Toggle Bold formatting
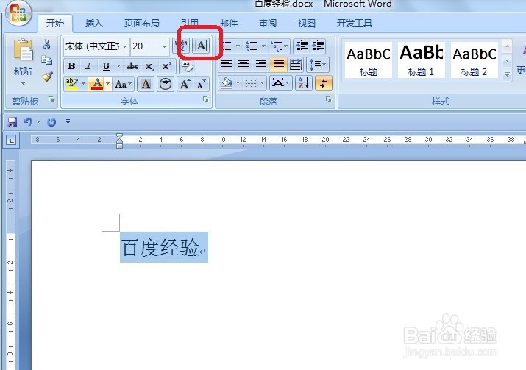 coord(72,66)
